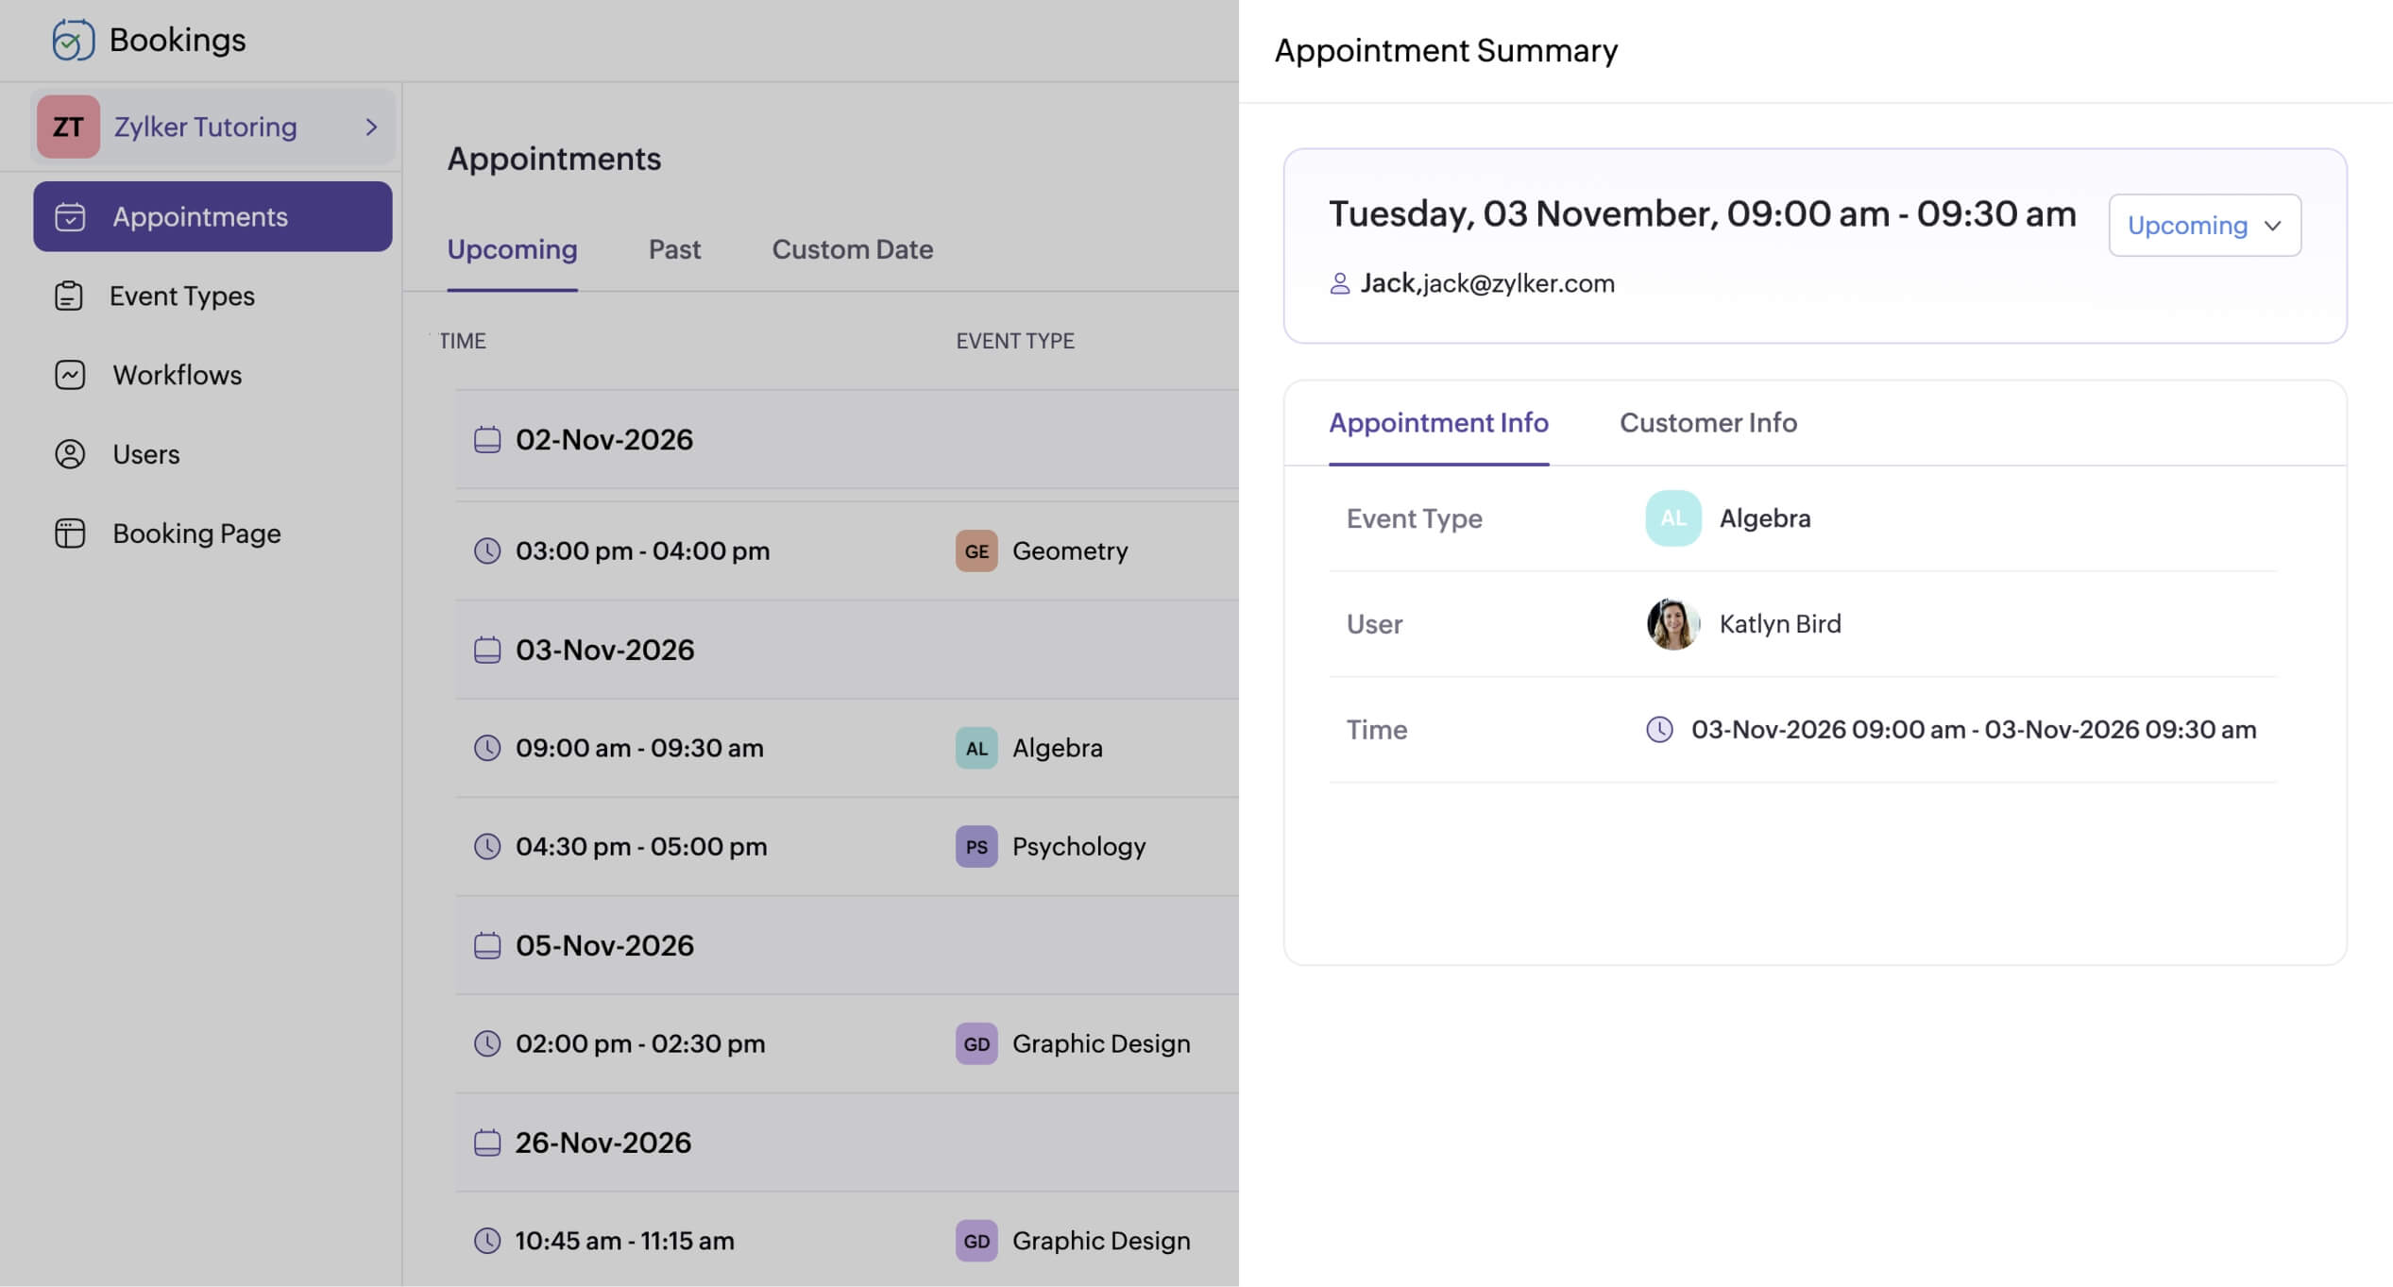Image resolution: width=2393 pixels, height=1287 pixels.
Task: Click the Bookings logo icon
Action: click(x=73, y=40)
